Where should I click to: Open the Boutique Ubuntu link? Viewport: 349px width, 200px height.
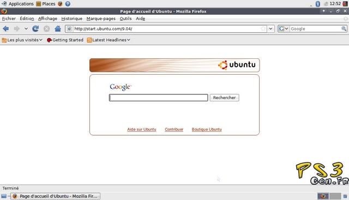click(x=207, y=130)
